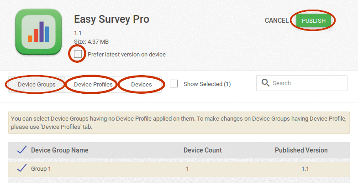Enable Prefer latest version on device
This screenshot has width=358, height=183.
pos(78,54)
